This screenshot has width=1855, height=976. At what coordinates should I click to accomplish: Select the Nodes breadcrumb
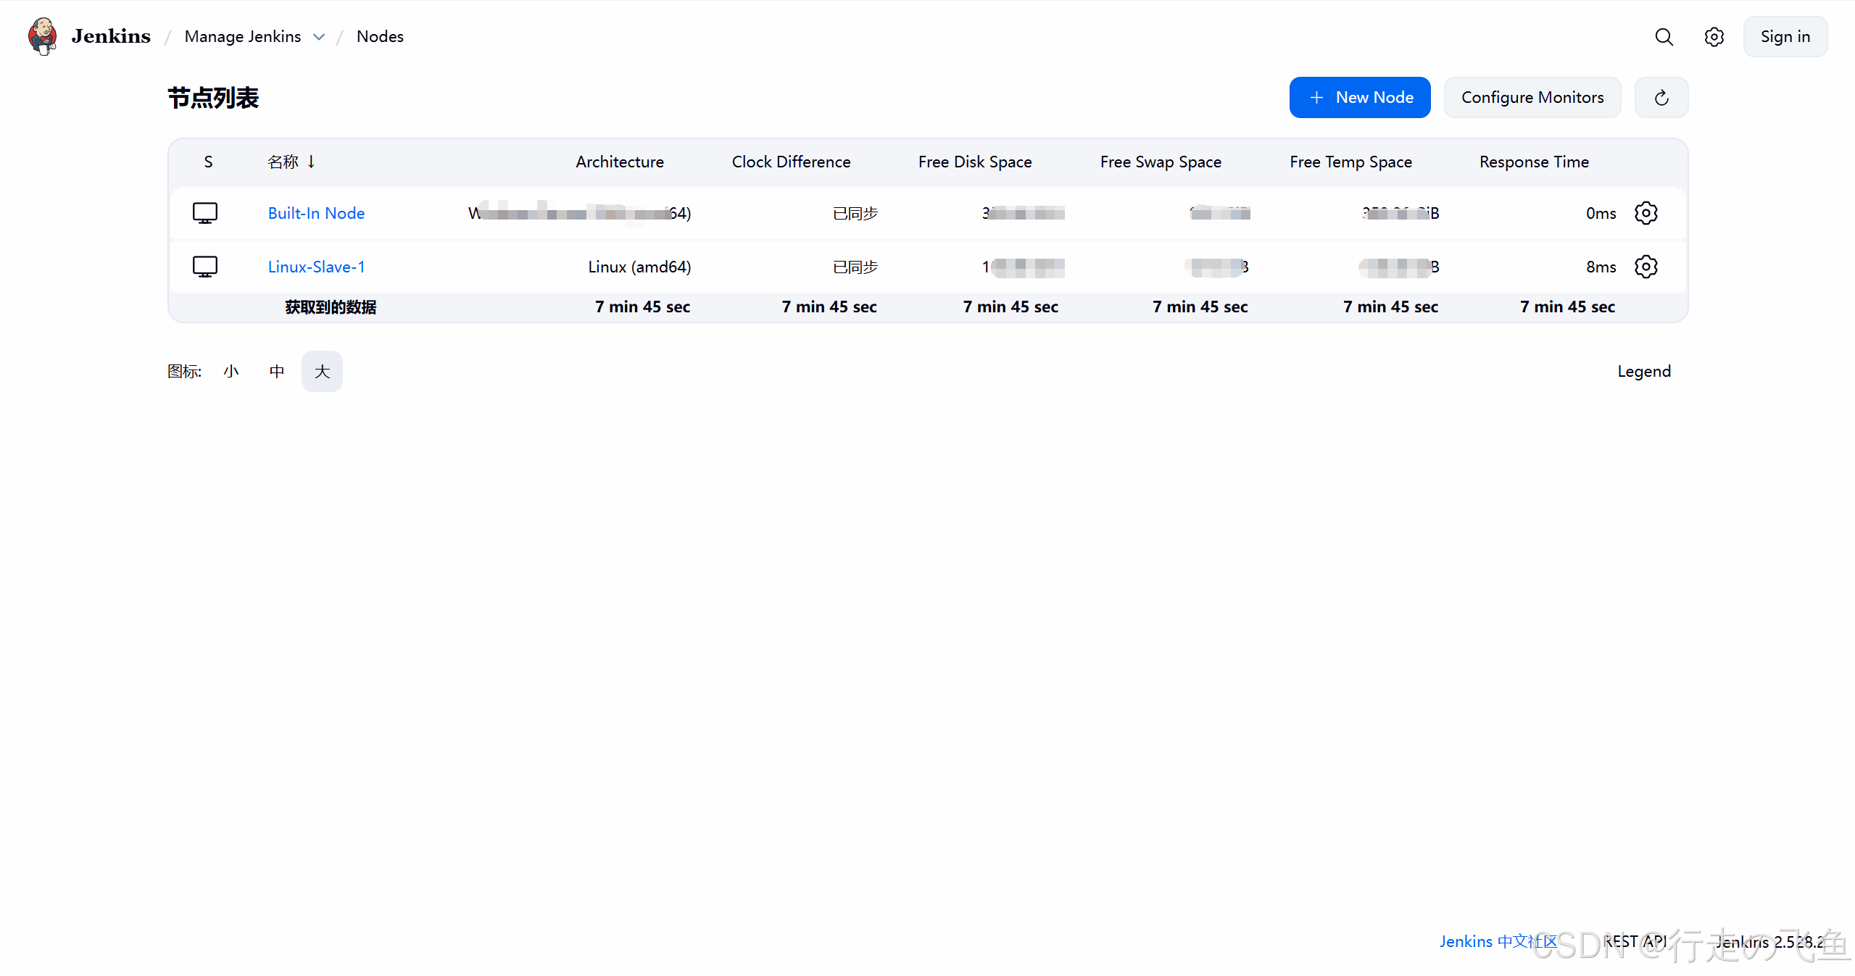[380, 36]
